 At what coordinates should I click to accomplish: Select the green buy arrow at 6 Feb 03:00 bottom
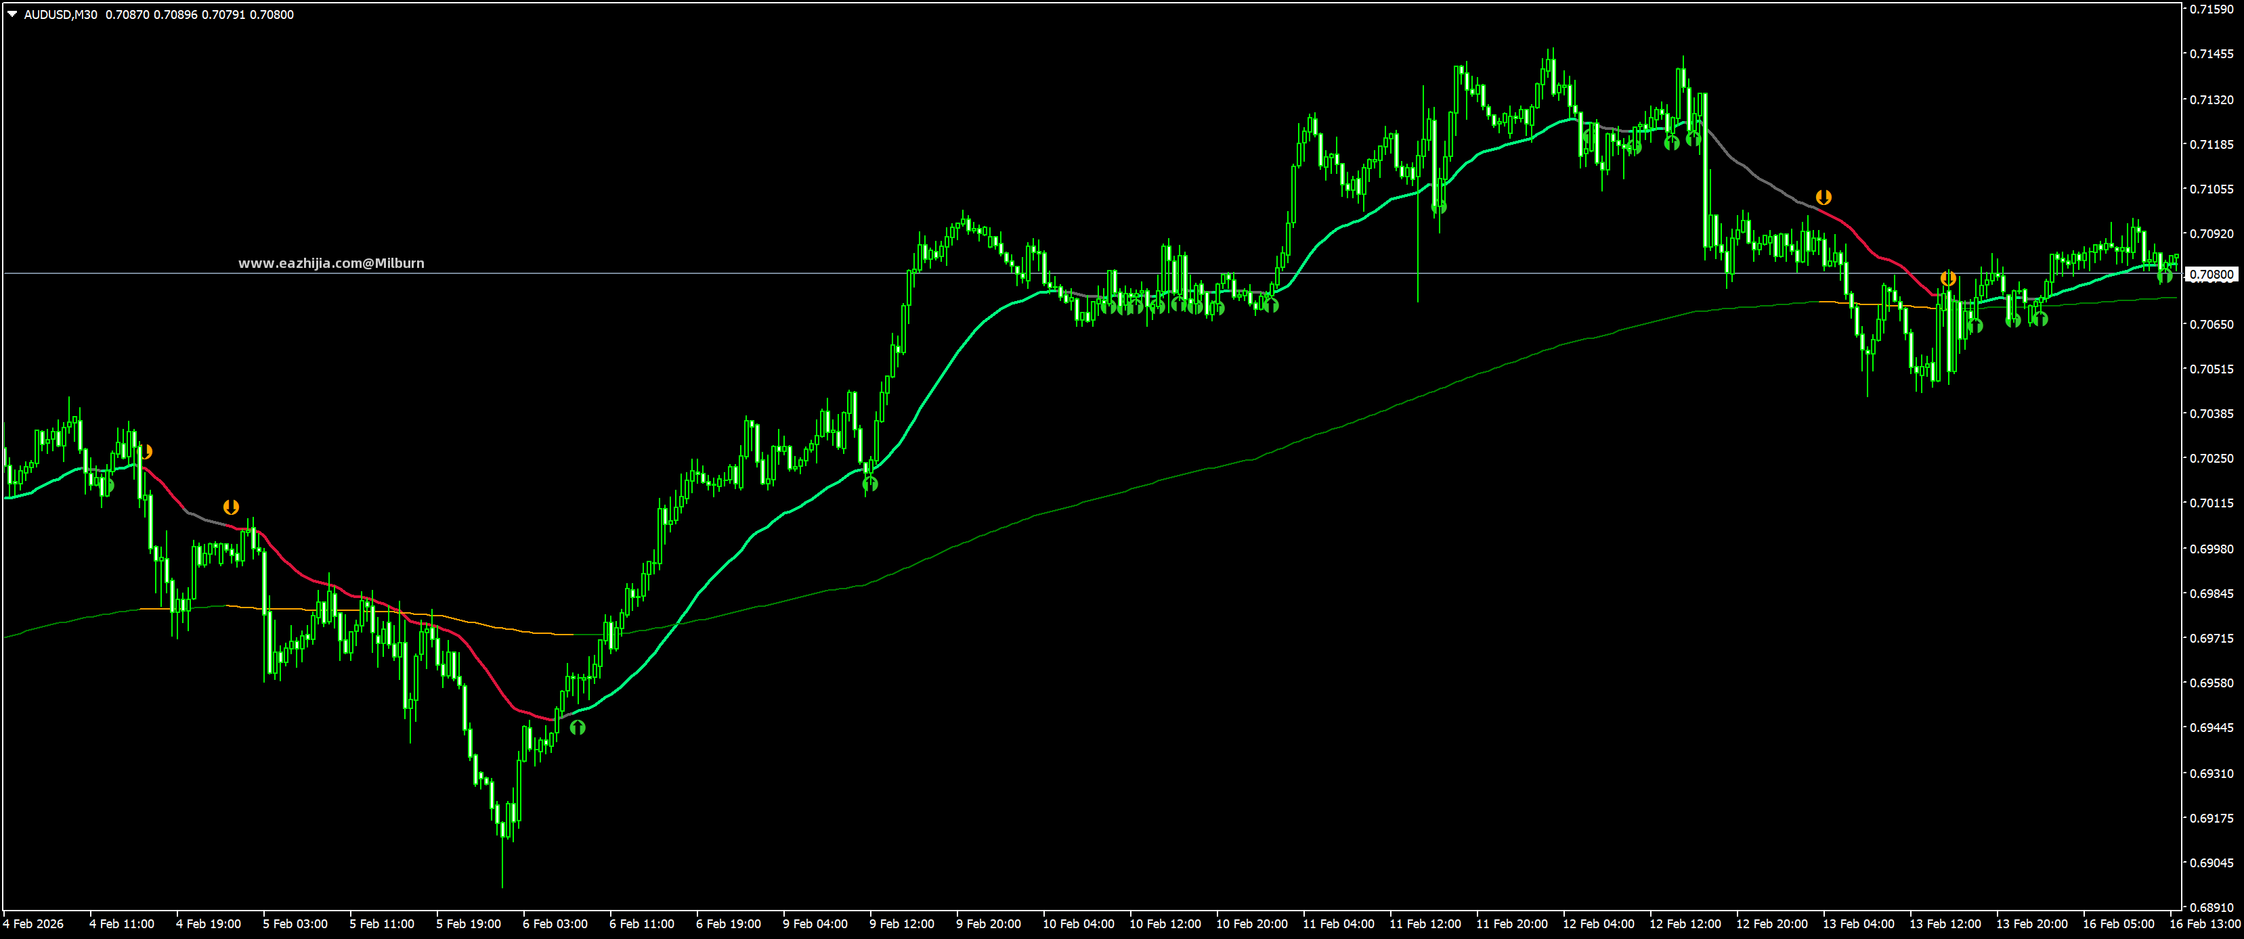pyautogui.click(x=578, y=727)
